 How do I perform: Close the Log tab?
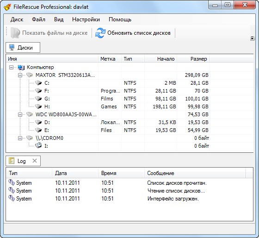tap(35, 161)
